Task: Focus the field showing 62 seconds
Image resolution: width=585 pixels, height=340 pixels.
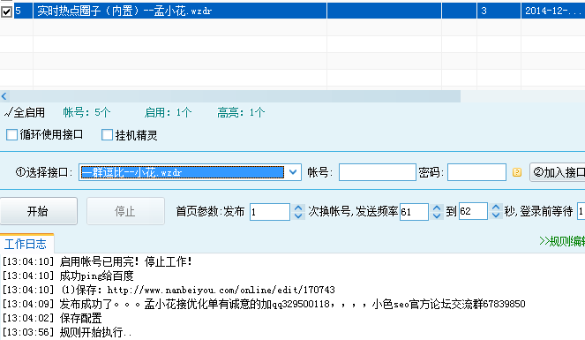Action: [473, 211]
